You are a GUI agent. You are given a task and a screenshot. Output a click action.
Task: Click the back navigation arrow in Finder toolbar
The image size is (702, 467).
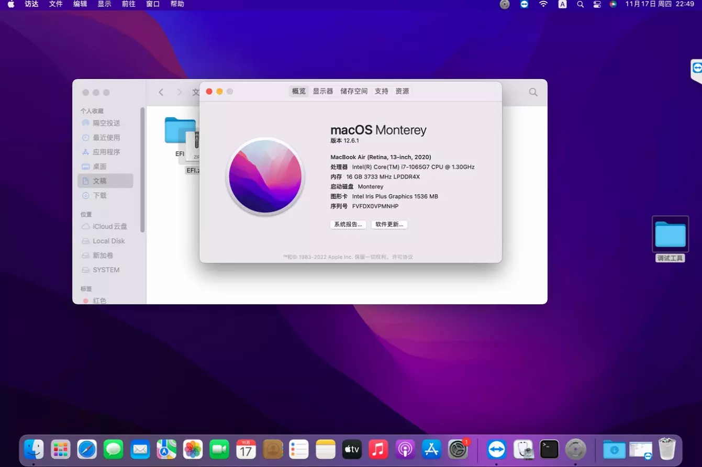click(x=161, y=92)
